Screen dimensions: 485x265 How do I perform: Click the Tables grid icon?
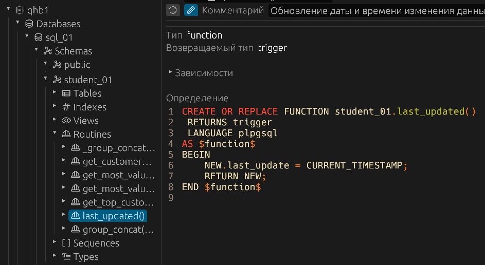point(66,93)
